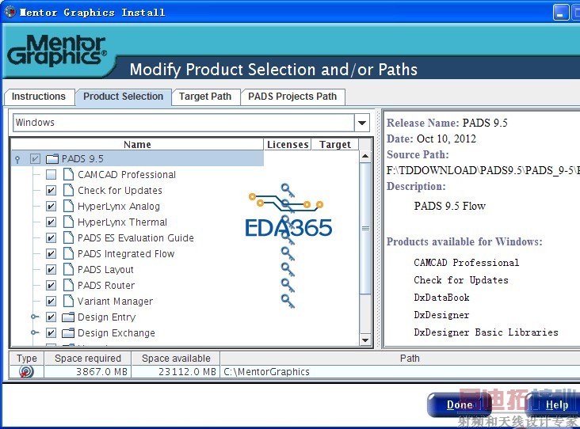Screen dimensions: 580x429
Task: Uncheck the PADS Layout checkbox
Action: (x=51, y=269)
